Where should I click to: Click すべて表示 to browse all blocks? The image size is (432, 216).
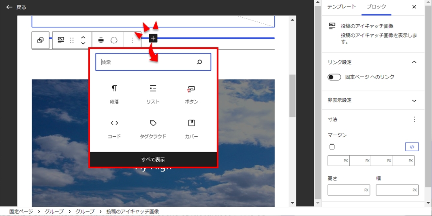tap(153, 159)
